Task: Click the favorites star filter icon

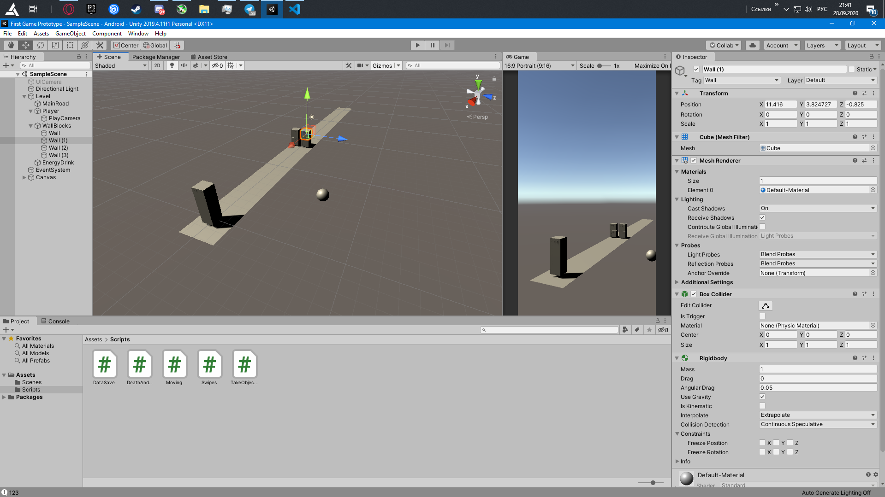Action: 649,330
